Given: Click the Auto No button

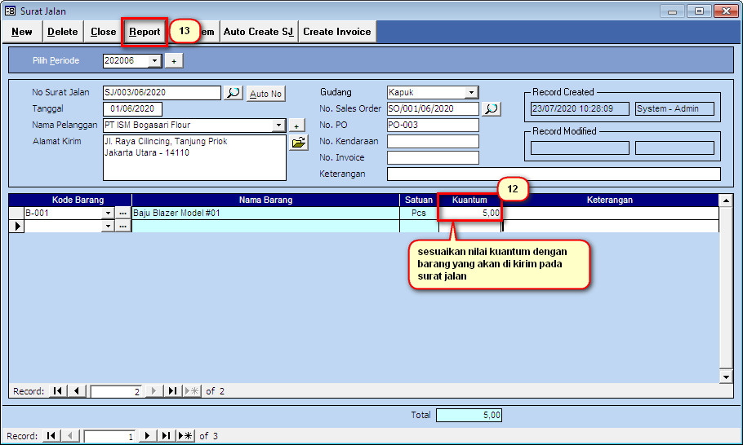Looking at the screenshot, I should tap(266, 94).
